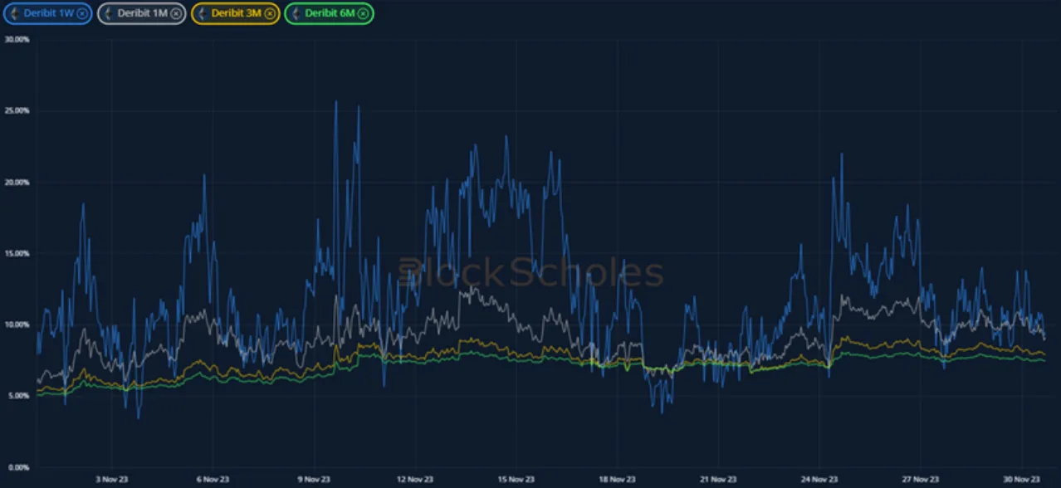
Task: Click the Ethereum icon in Deribit 1M chip
Action: pyautogui.click(x=108, y=13)
